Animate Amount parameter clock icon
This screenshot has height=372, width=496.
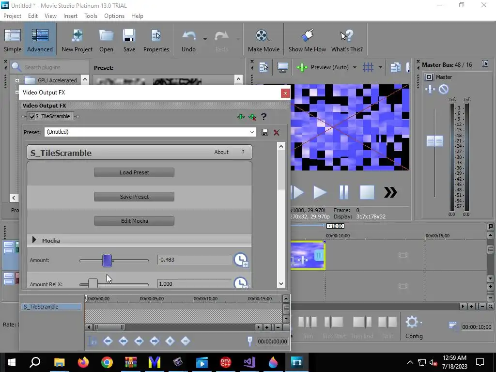tap(241, 260)
